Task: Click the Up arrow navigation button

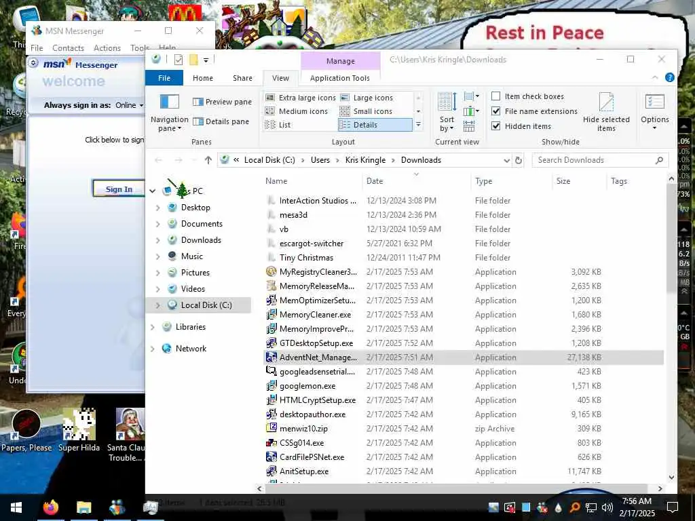Action: [x=208, y=160]
